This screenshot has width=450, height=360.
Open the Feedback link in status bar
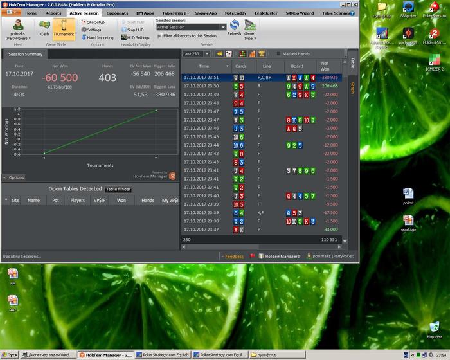[234, 256]
